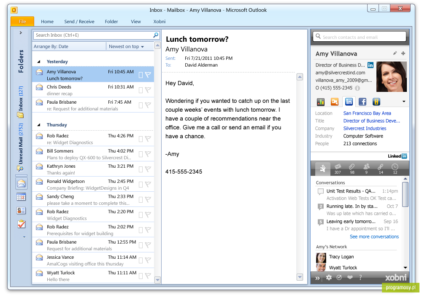Toggle the flag on Bill Sommers message

click(148, 154)
